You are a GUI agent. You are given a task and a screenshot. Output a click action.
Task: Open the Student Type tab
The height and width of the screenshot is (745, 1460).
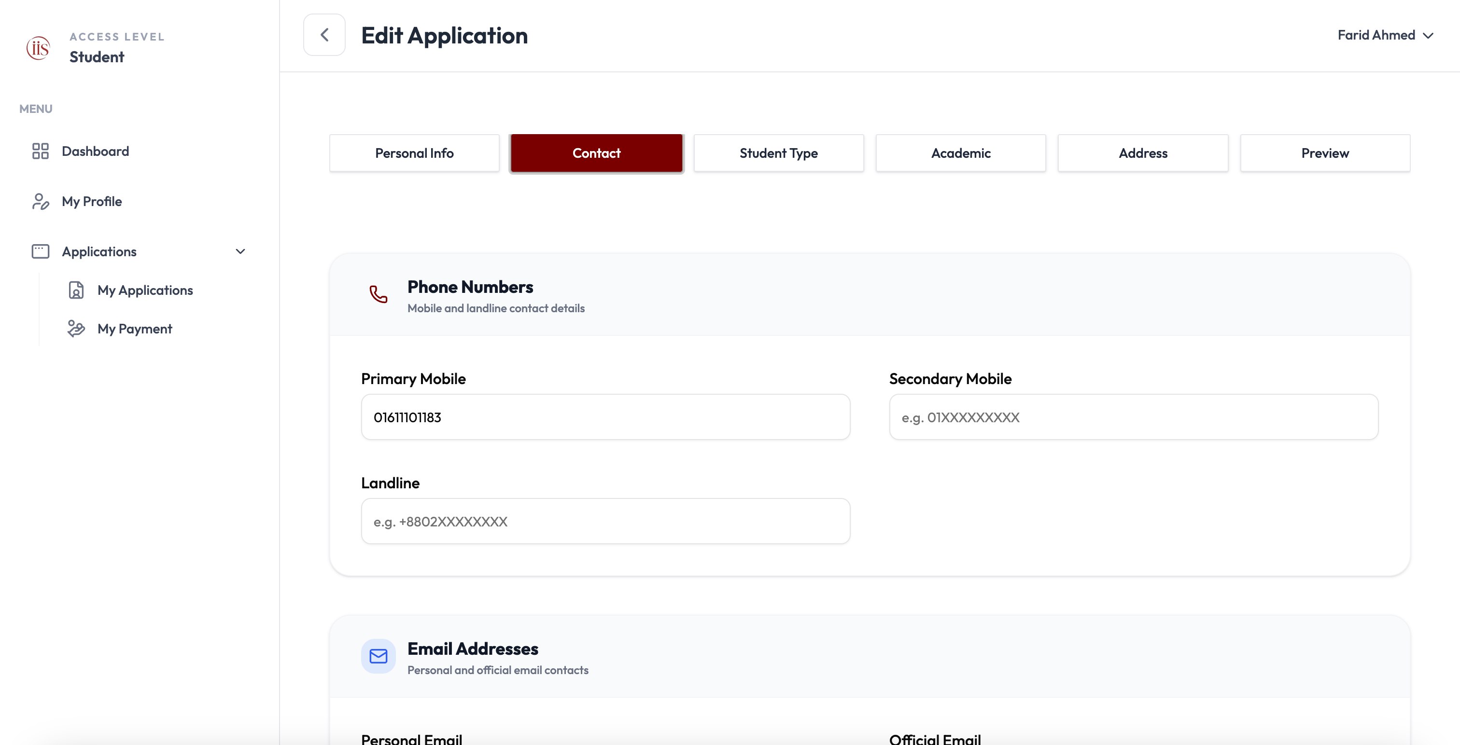[x=779, y=153]
